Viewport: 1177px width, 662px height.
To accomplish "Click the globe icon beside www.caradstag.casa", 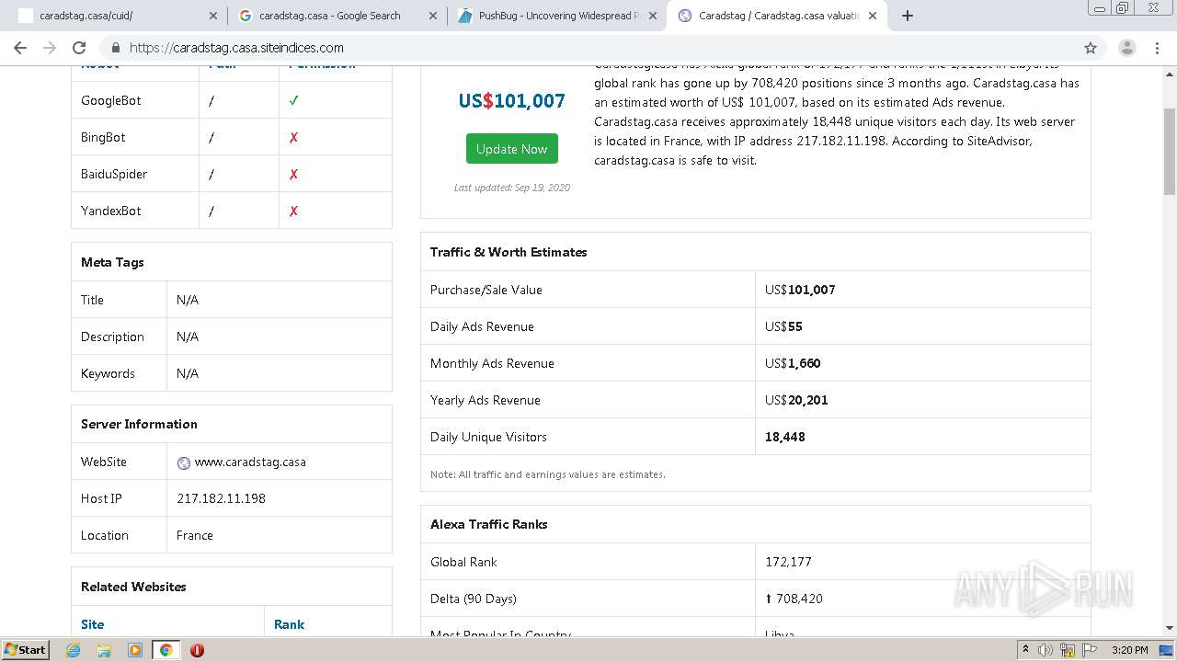I will click(184, 462).
